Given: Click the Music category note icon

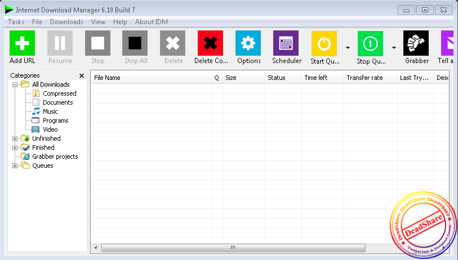Looking at the screenshot, I should click(36, 111).
